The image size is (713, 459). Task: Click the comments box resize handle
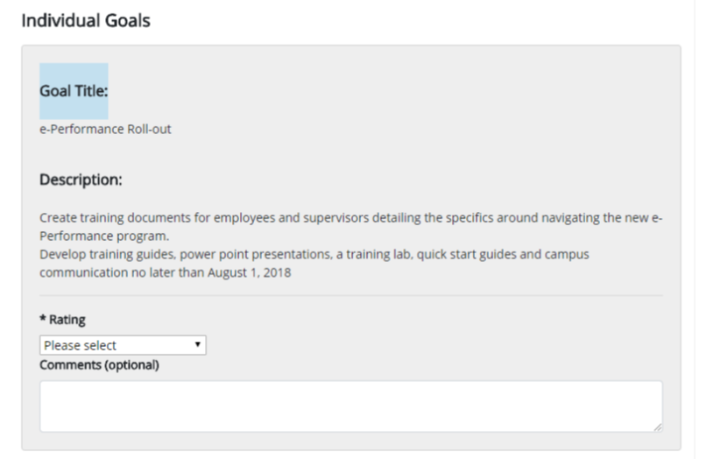pyautogui.click(x=657, y=426)
